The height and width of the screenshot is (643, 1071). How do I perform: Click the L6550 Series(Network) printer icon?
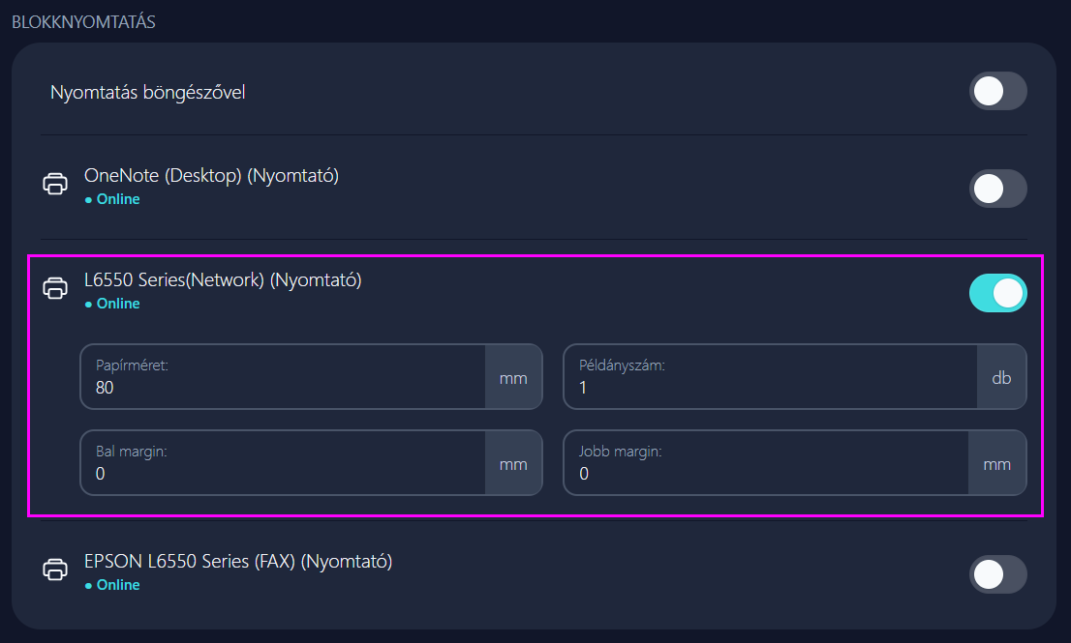click(x=55, y=288)
